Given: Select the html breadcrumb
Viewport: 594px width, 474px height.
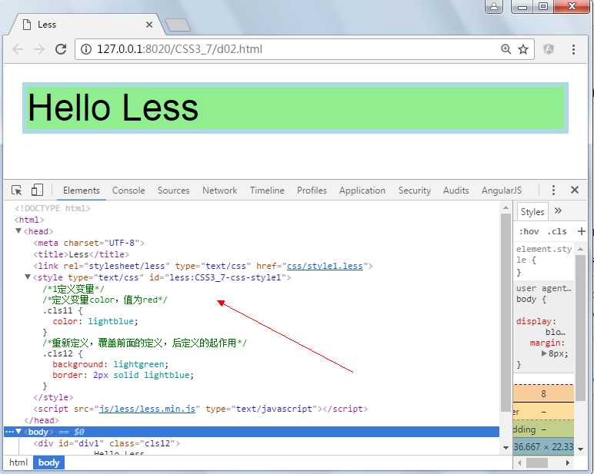Looking at the screenshot, I should click(x=18, y=462).
